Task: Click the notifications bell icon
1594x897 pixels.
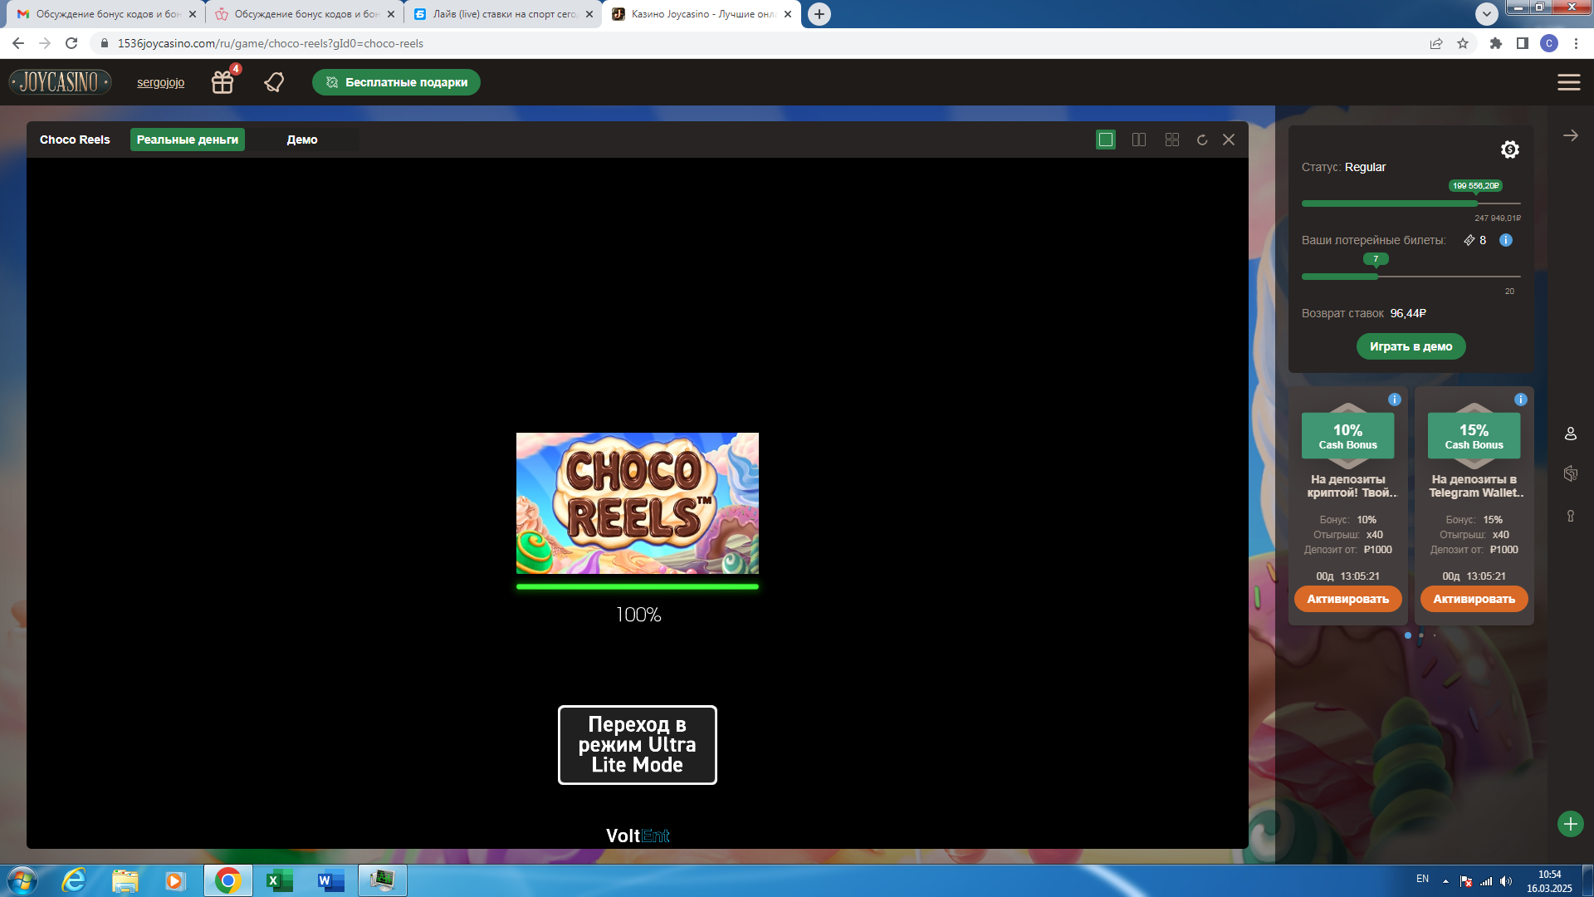Action: coord(274,82)
